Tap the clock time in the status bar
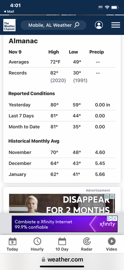This screenshot has width=124, height=270. pyautogui.click(x=15, y=5)
